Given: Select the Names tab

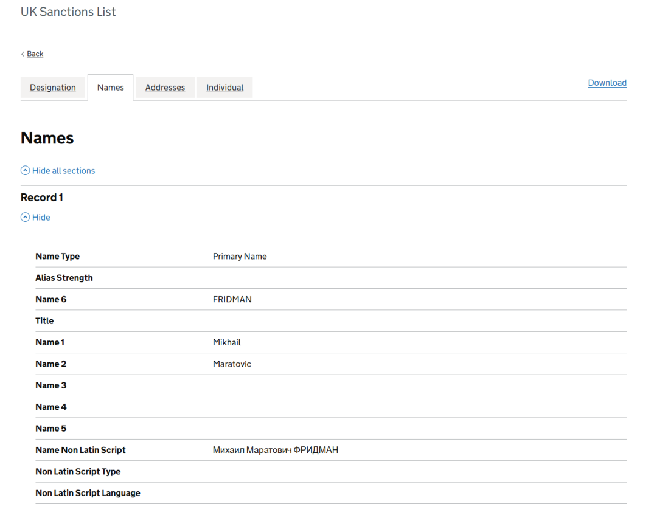Looking at the screenshot, I should coord(110,88).
